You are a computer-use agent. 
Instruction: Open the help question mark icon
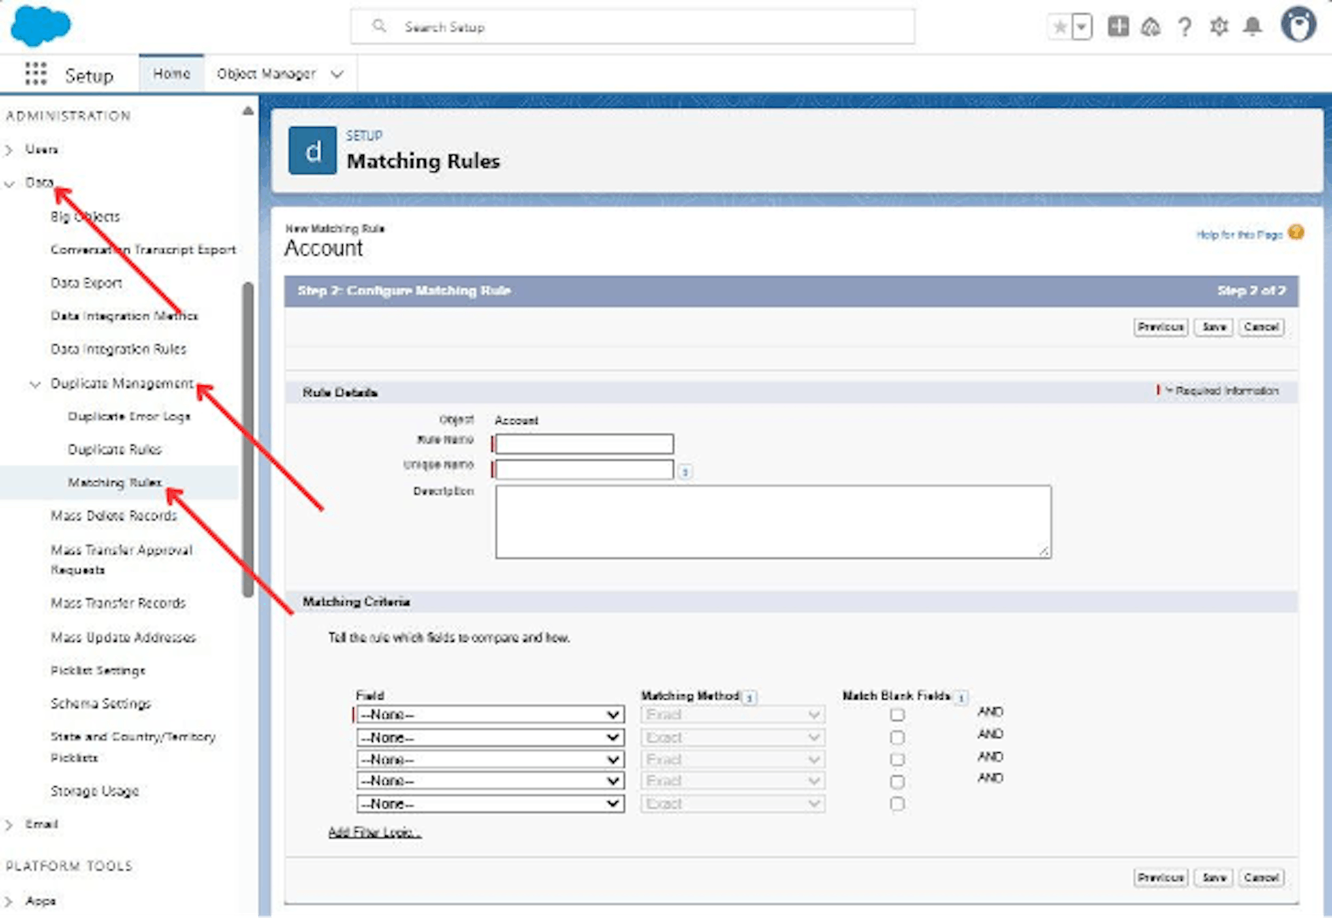click(x=1185, y=26)
